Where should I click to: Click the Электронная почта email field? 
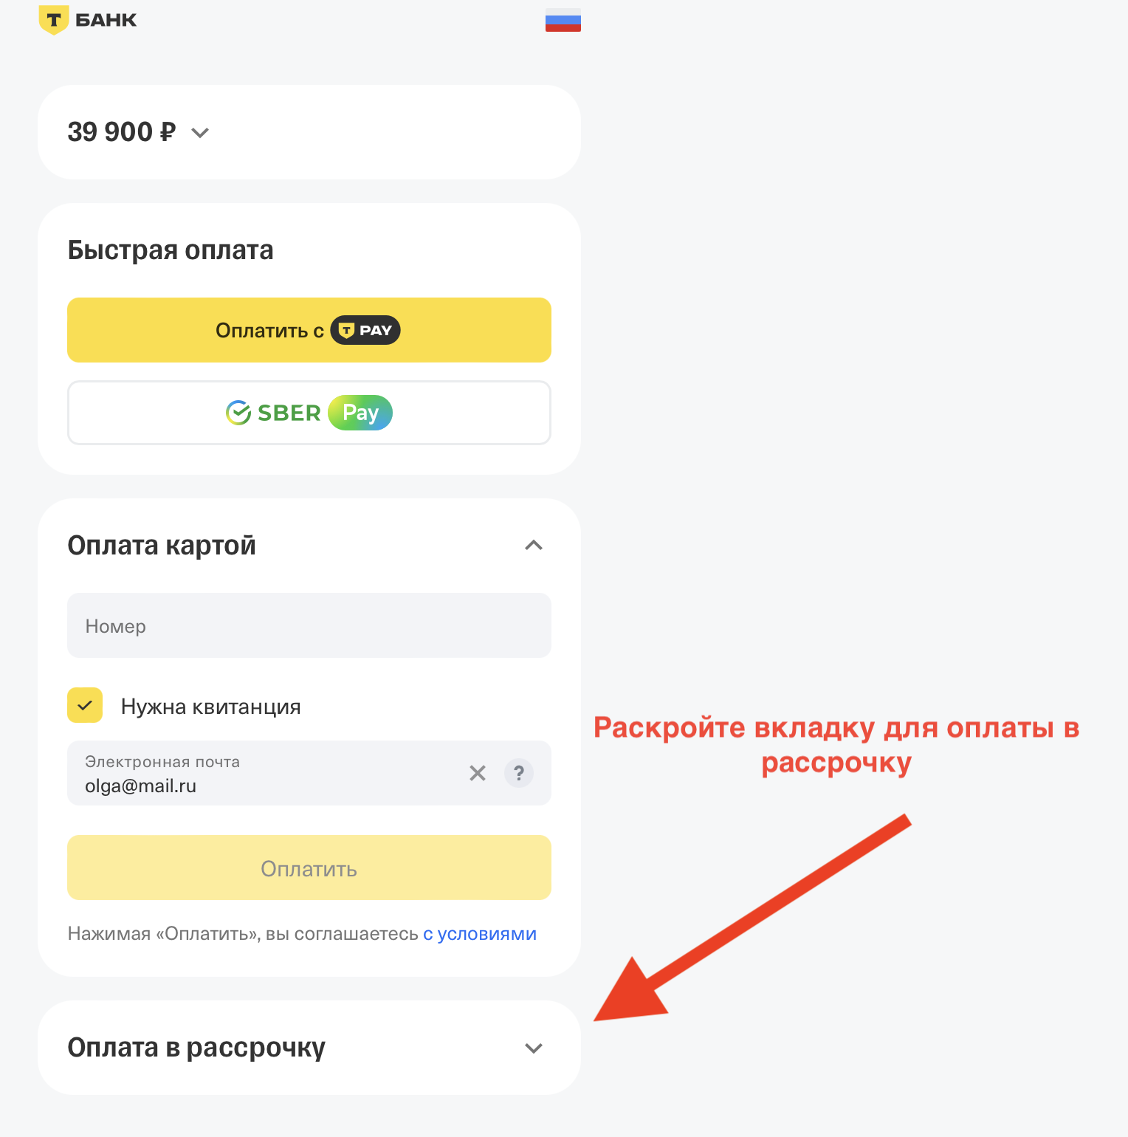pyautogui.click(x=266, y=773)
